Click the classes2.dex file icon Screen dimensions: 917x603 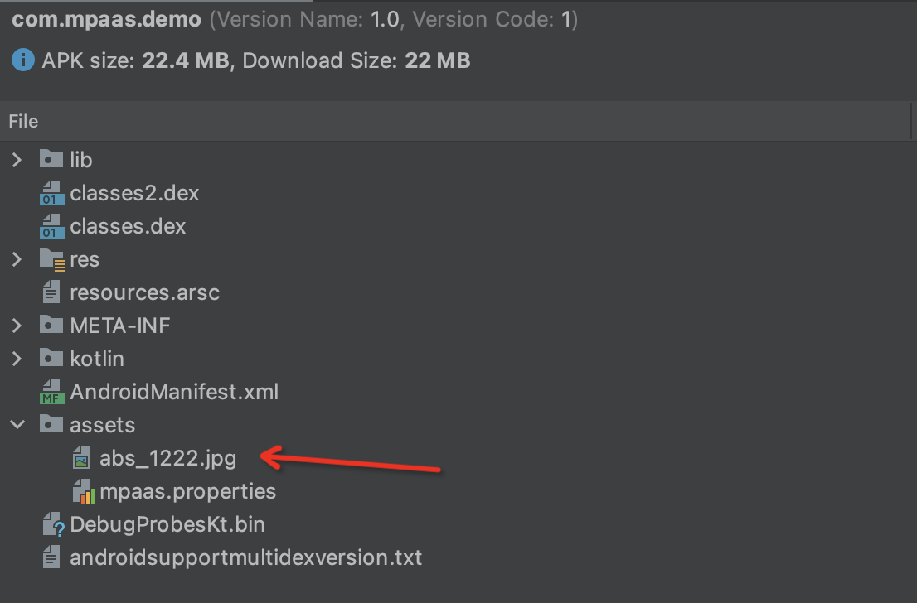click(52, 193)
